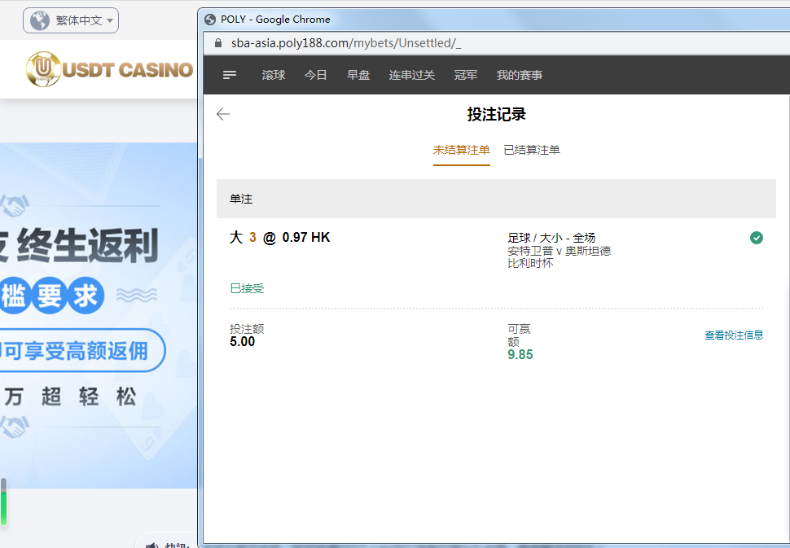Viewport: 790px width, 548px height.
Task: Open 连串过关 in the navigation bar
Action: point(412,75)
